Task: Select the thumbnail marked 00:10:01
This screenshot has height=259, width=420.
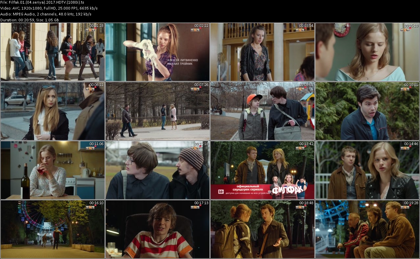Action: [x=367, y=111]
